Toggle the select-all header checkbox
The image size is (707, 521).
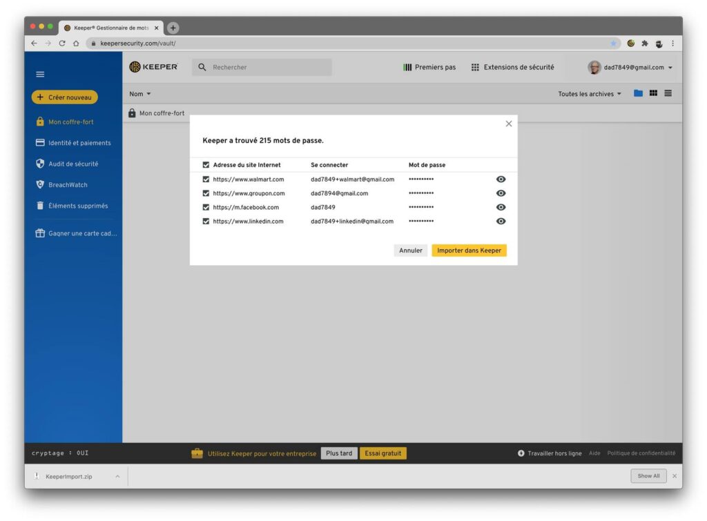pyautogui.click(x=206, y=166)
